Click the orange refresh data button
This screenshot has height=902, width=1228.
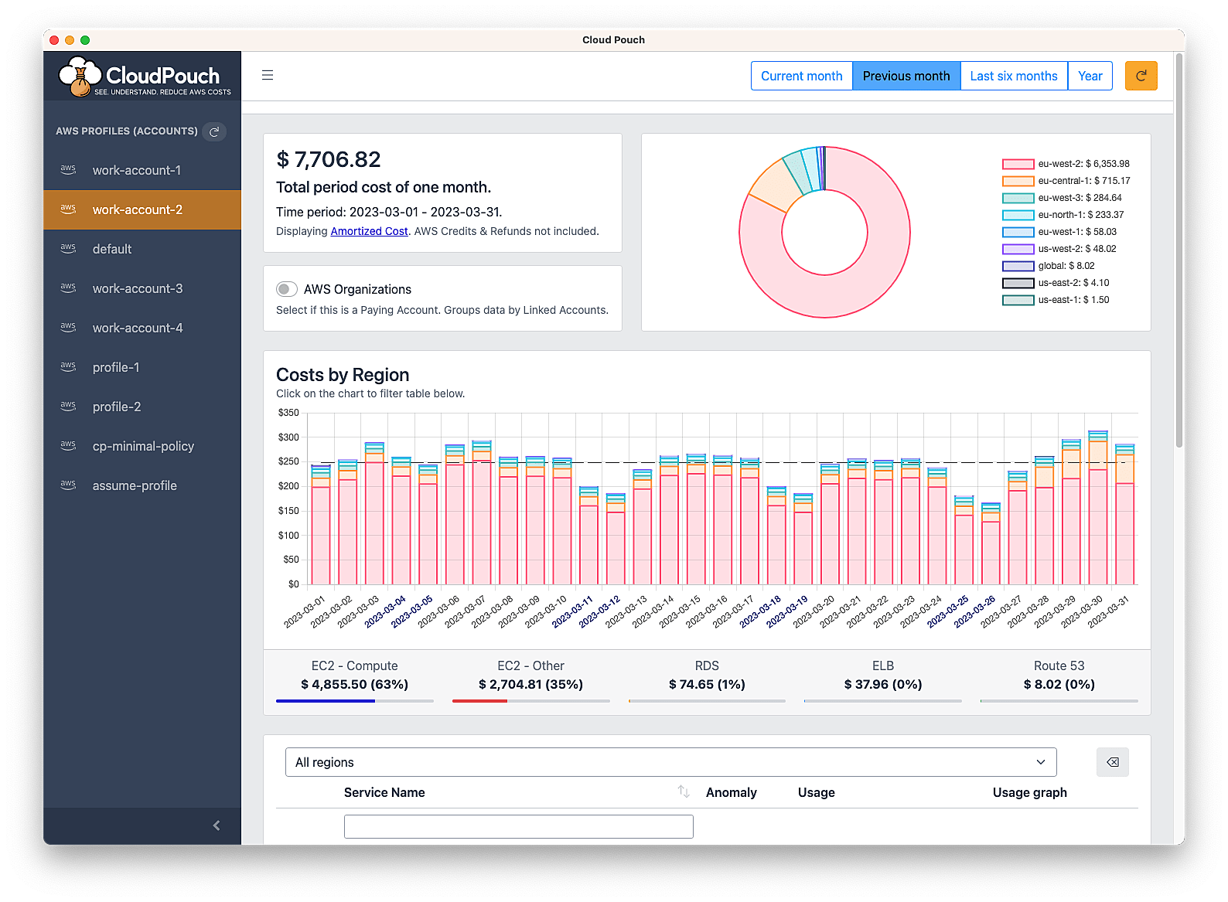point(1141,76)
